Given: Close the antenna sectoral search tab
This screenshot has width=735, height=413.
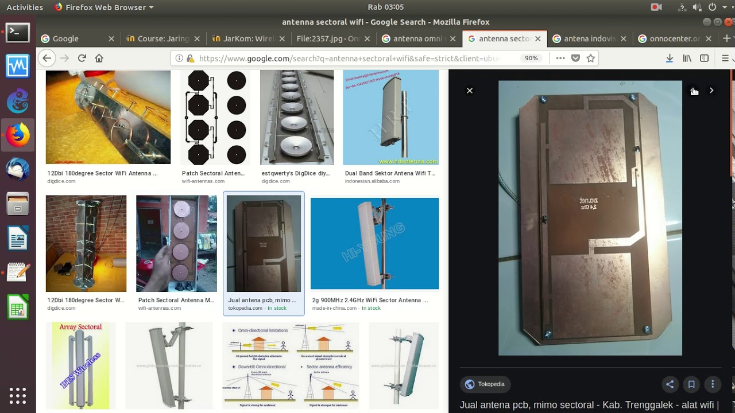Looking at the screenshot, I should tap(538, 38).
